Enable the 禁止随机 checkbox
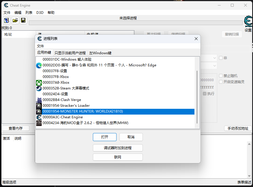The height and width of the screenshot is (187, 253). tap(221, 76)
